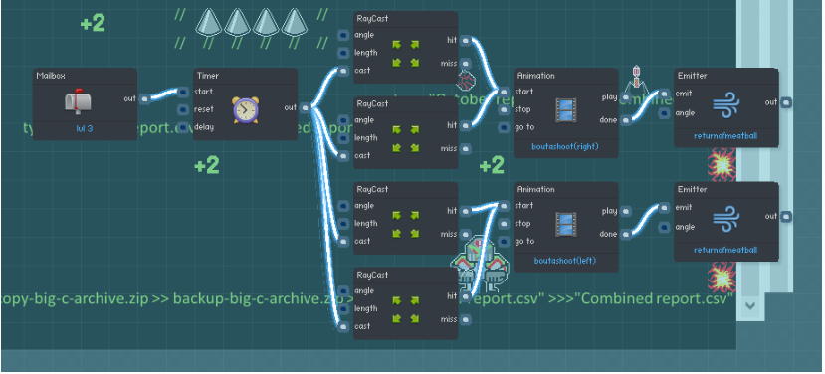Click the start port of the boutashoot(left) Animation

tap(505, 206)
